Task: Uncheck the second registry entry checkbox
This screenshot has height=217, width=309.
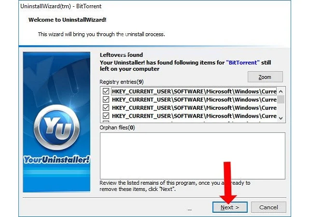Action: pos(106,99)
